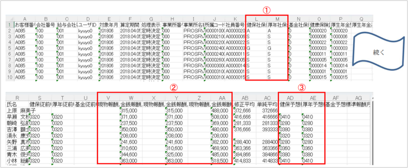Select the entire sheet with the corner button
Image resolution: width=408 pixels, height=168 pixels.
[x=10, y=19]
